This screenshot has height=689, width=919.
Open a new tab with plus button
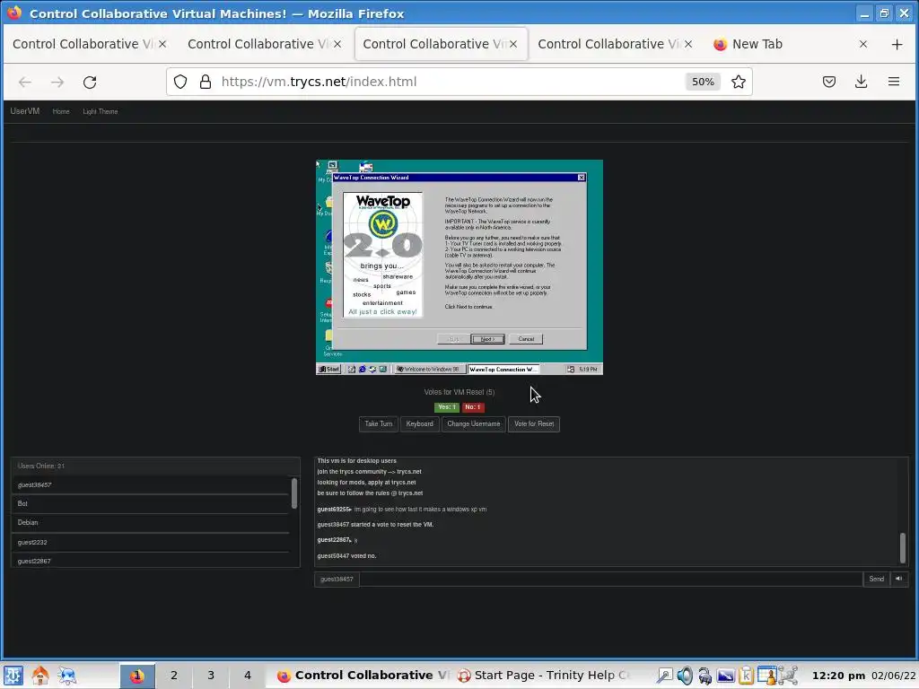897,45
